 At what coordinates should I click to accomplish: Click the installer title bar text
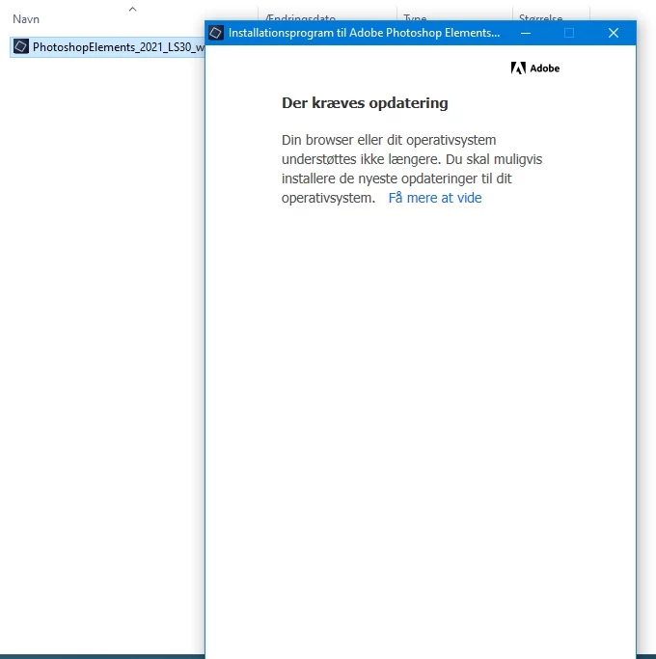coord(364,33)
